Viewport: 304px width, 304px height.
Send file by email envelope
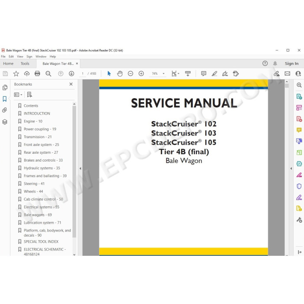point(287,73)
